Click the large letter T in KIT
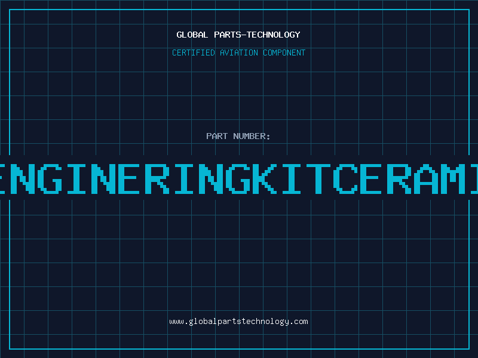 click(318, 178)
